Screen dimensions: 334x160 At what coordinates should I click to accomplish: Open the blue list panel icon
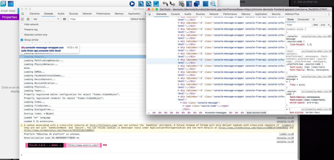189,4
